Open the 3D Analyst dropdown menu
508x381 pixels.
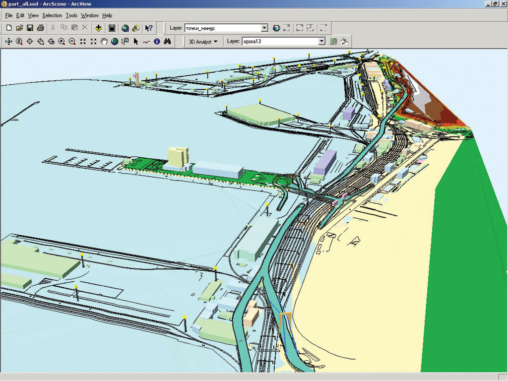pos(203,42)
